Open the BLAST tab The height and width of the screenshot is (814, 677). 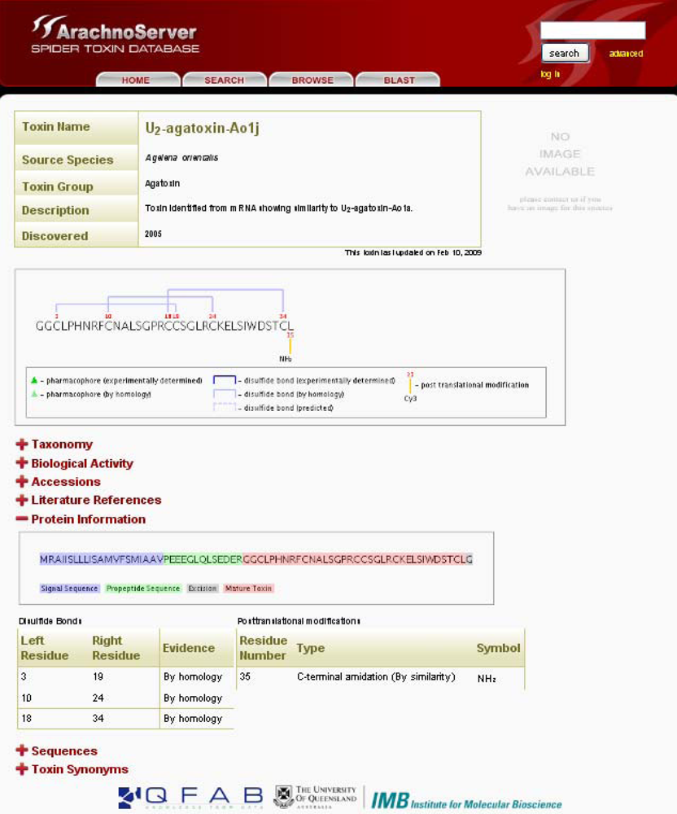399,80
